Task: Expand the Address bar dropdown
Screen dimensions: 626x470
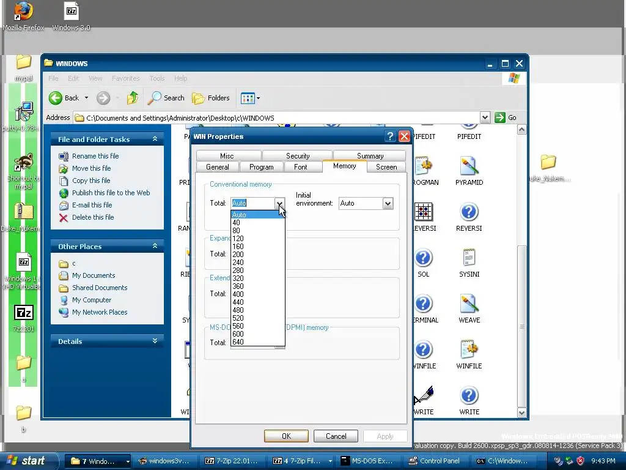Action: click(x=485, y=117)
